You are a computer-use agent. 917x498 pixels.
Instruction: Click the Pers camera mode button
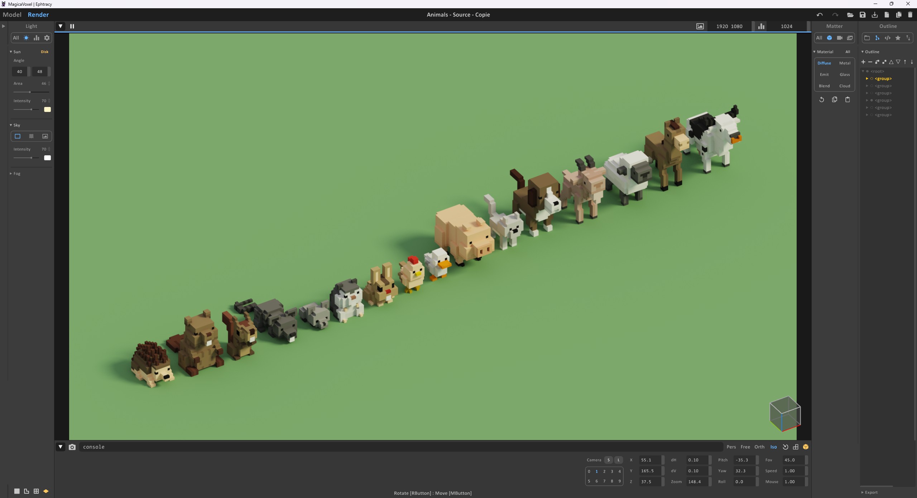pyautogui.click(x=731, y=447)
